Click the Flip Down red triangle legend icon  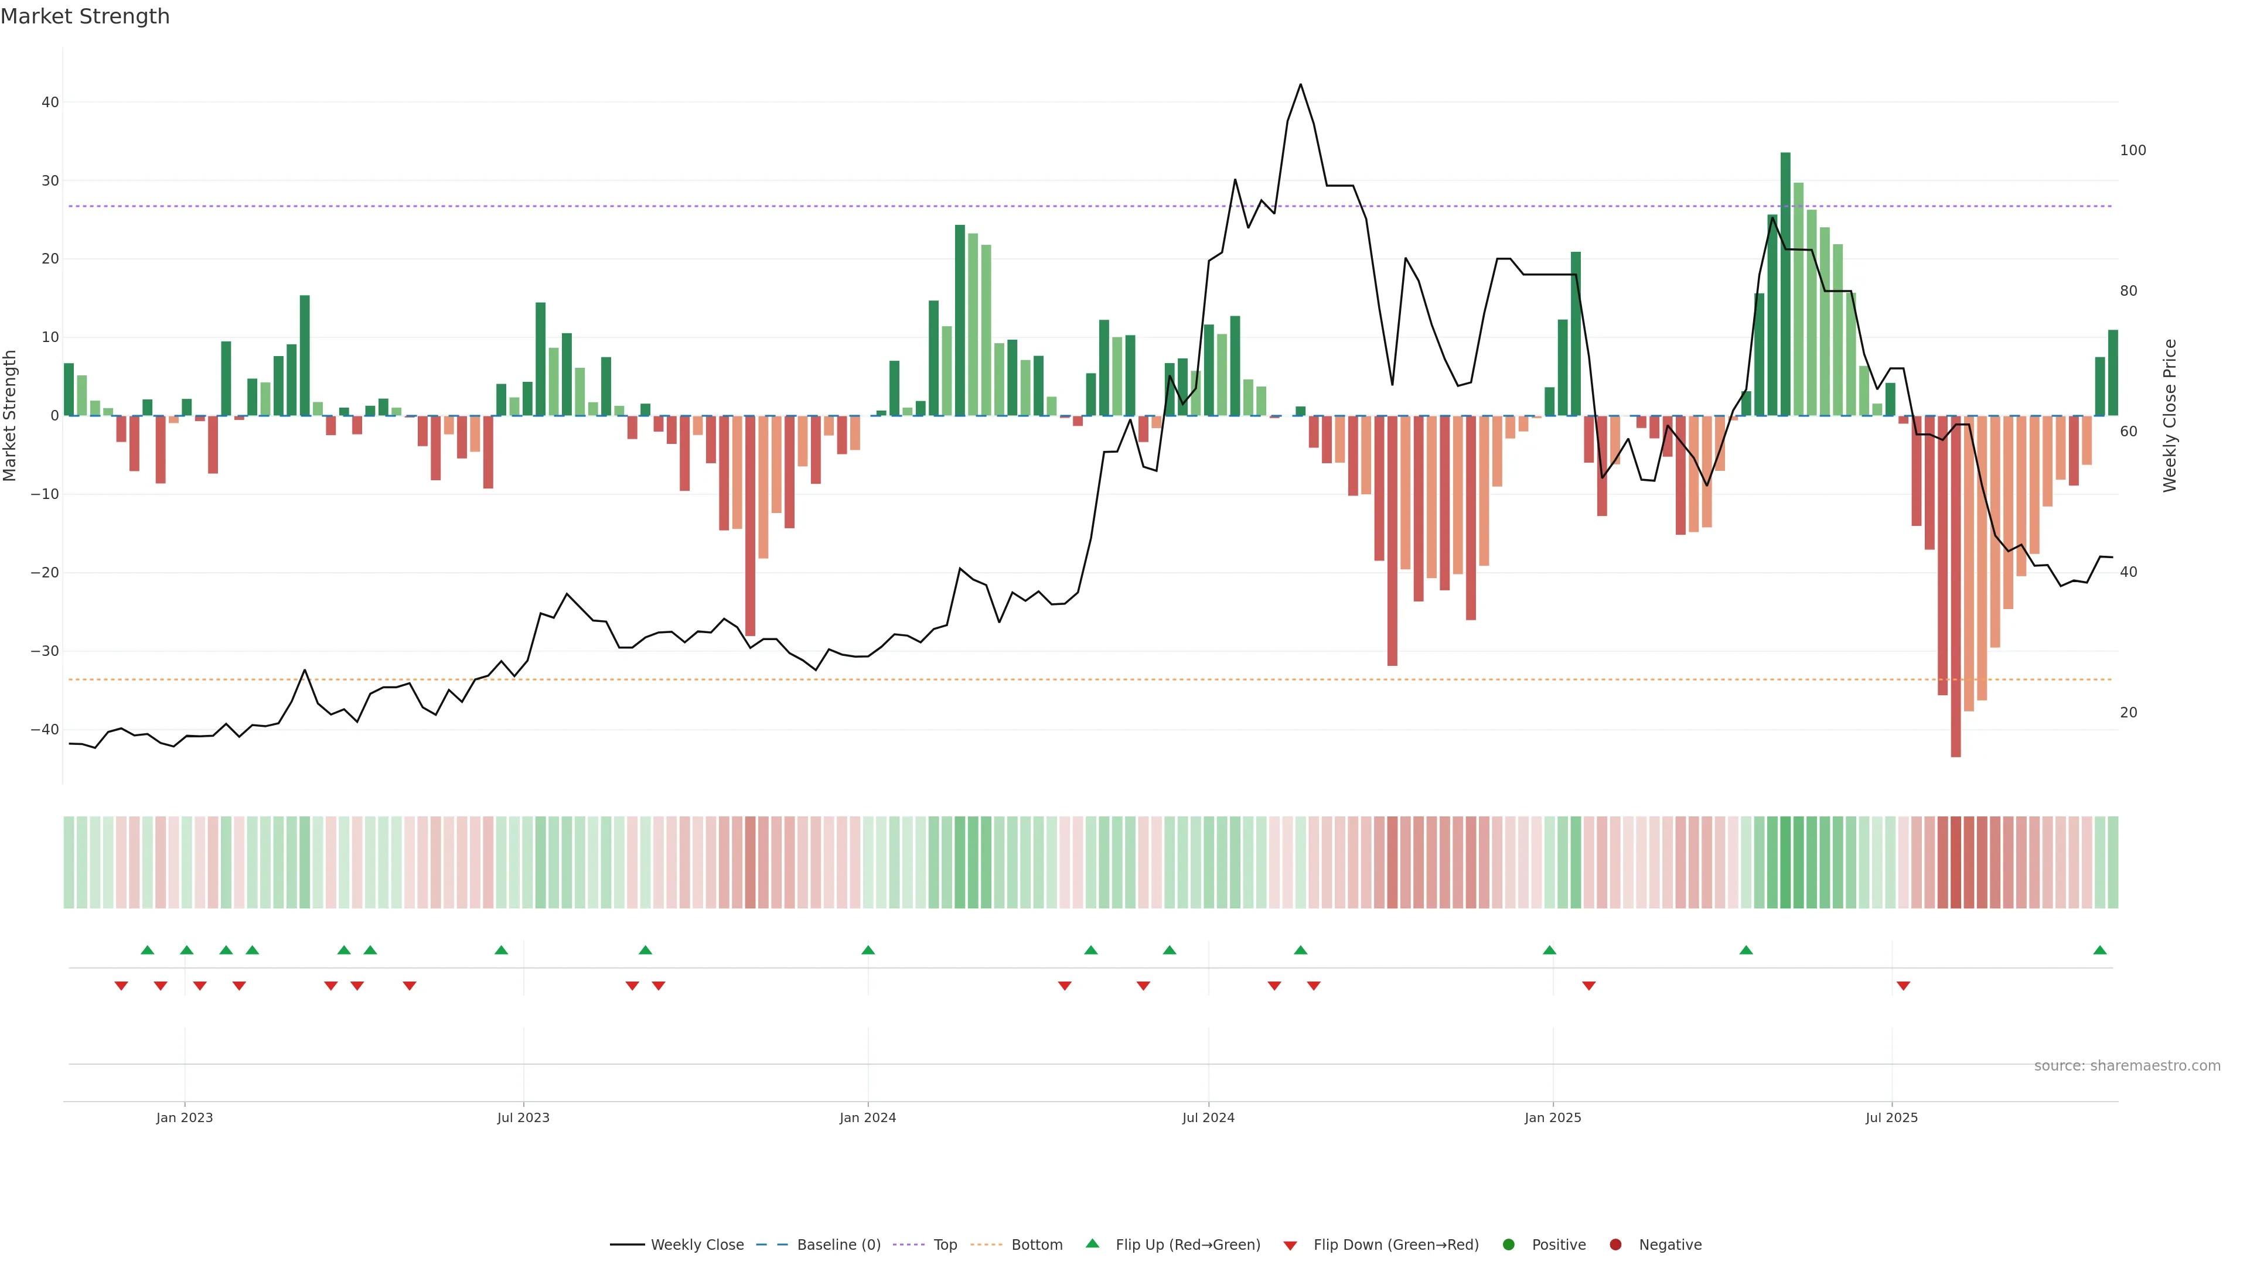coord(1290,1246)
